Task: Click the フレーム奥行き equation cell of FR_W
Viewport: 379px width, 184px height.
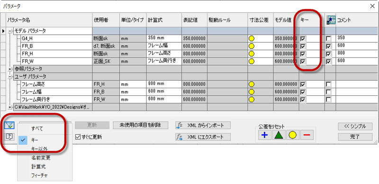Action: pyautogui.click(x=164, y=62)
